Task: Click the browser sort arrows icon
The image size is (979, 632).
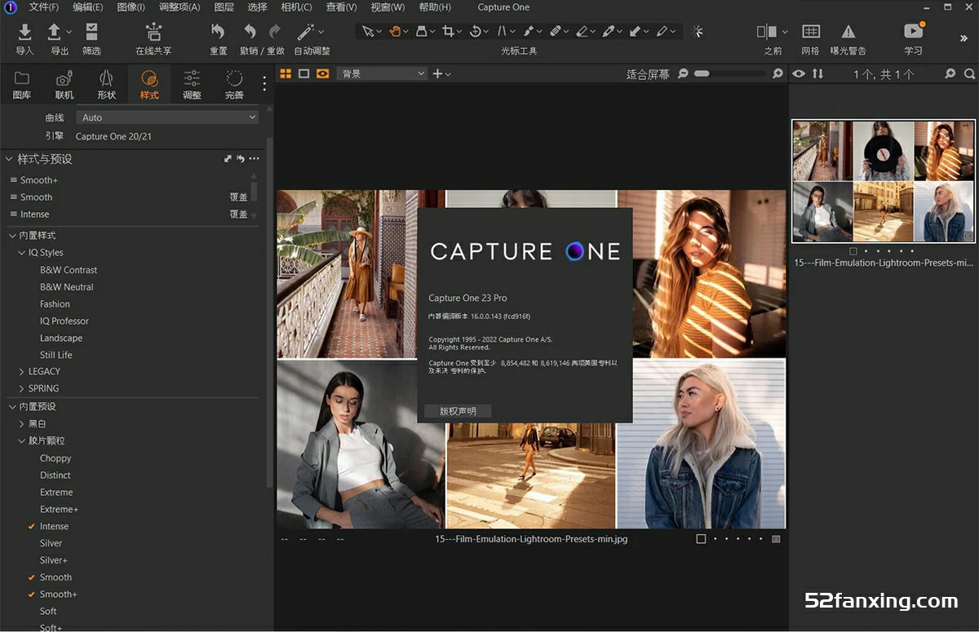Action: pyautogui.click(x=817, y=73)
